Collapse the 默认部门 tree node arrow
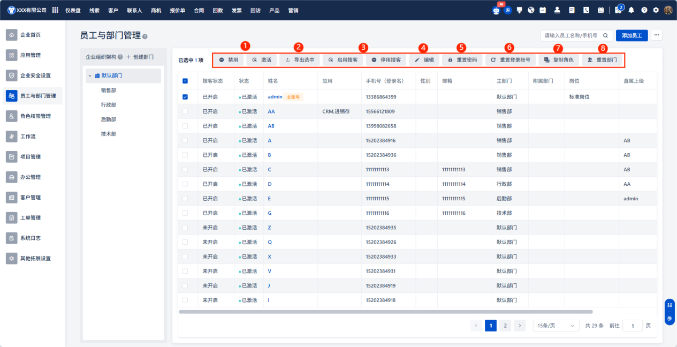The image size is (677, 347). pyautogui.click(x=90, y=76)
